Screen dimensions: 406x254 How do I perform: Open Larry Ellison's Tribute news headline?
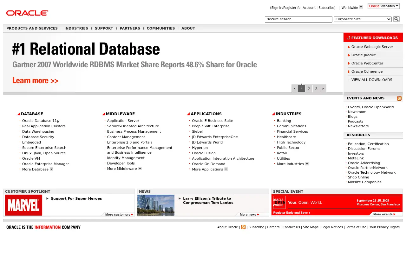[x=208, y=201]
